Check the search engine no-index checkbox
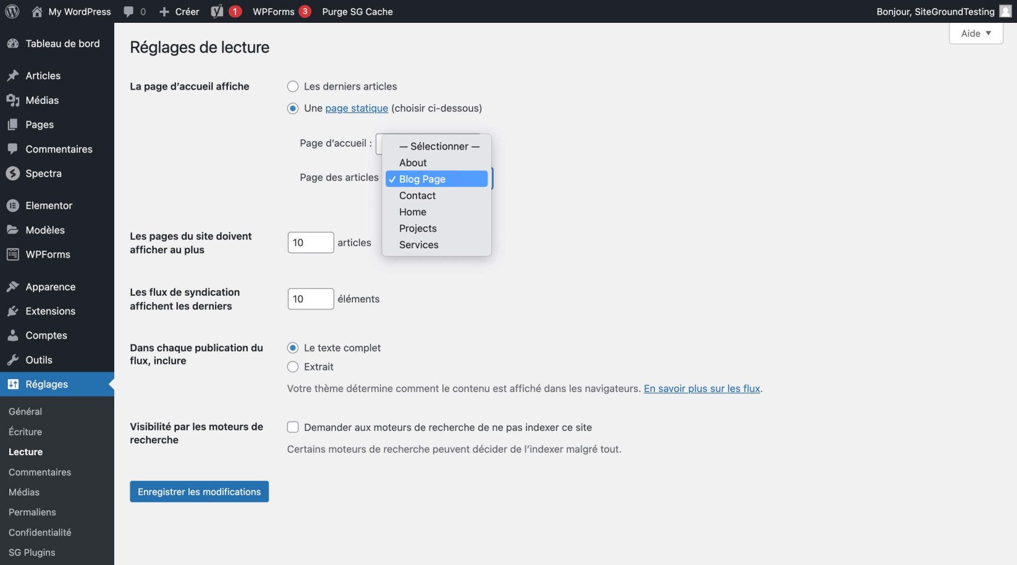The image size is (1017, 565). click(293, 427)
